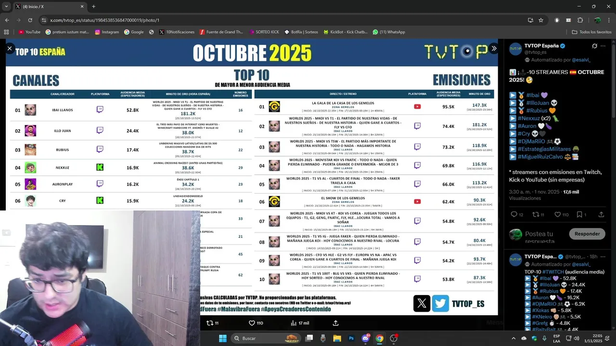Click the Buscar taskbar search box

pos(267,338)
